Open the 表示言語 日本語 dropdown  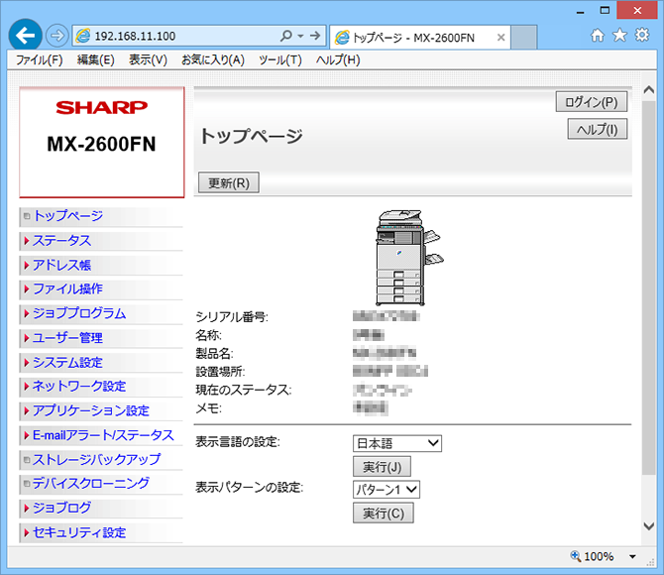(396, 443)
